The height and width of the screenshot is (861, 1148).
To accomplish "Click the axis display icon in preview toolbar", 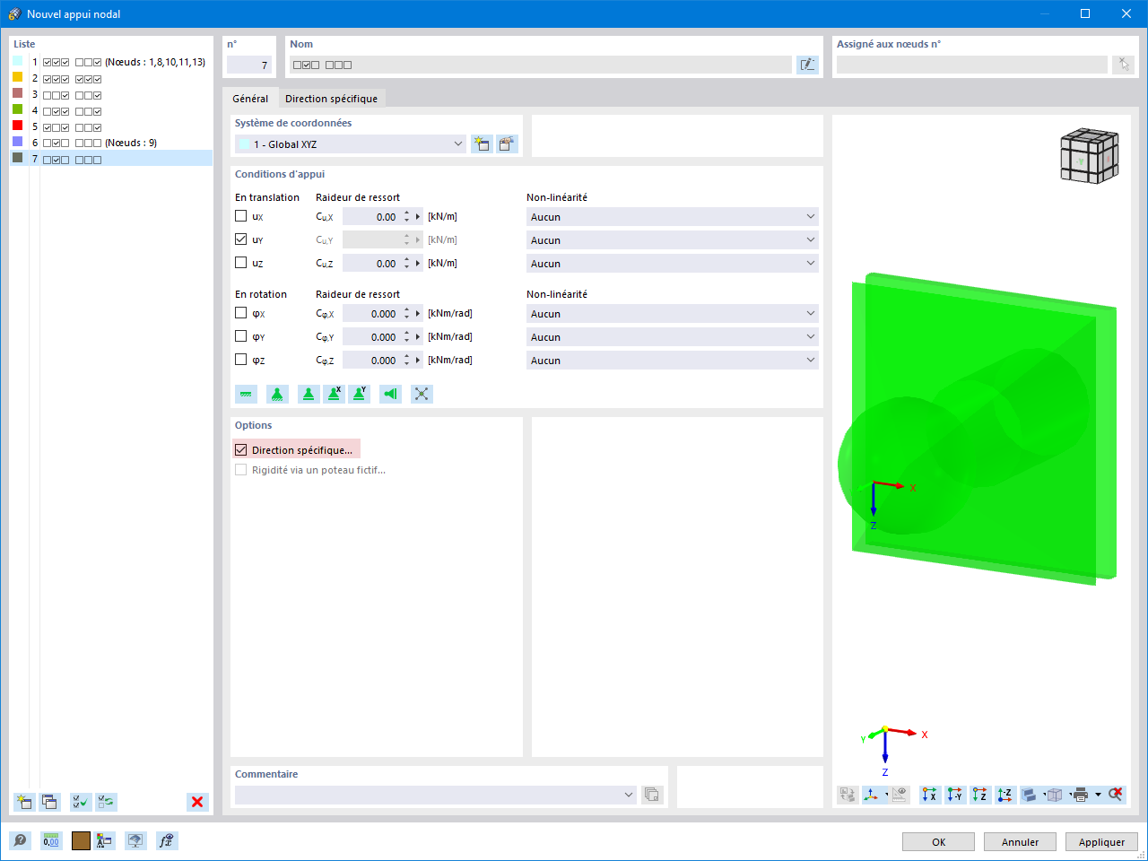I will [x=871, y=795].
